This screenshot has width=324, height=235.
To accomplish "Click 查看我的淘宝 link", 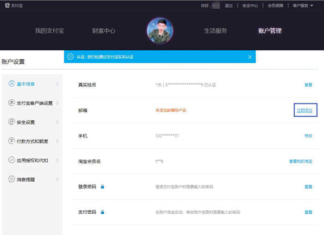I will (301, 161).
